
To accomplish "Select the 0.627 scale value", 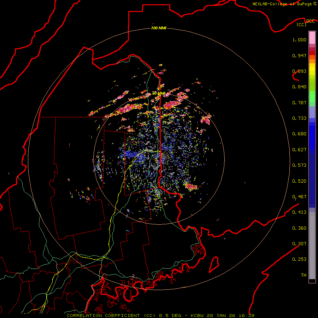I will click(x=299, y=150).
